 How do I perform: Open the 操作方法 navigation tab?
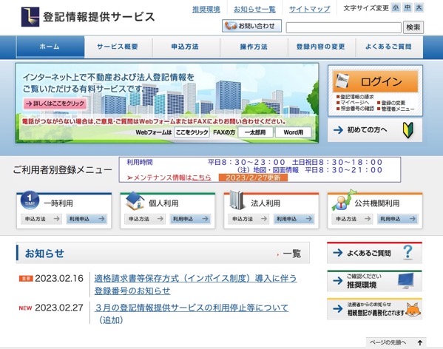(x=254, y=47)
